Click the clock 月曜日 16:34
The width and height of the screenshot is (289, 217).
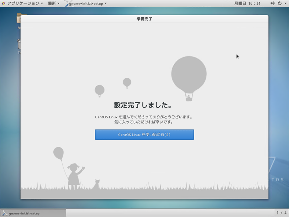point(247,3)
